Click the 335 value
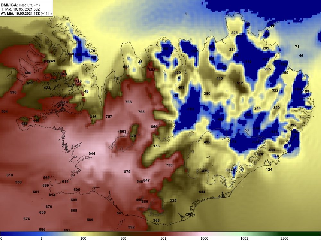This screenshot has height=241, width=321. click(173, 201)
